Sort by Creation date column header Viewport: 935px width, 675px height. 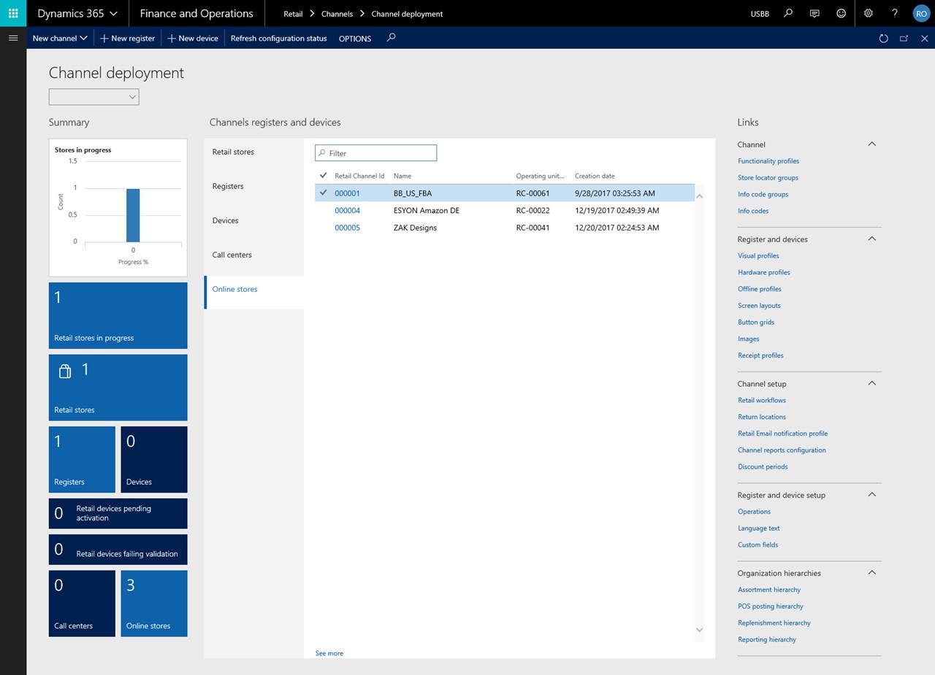tap(595, 176)
